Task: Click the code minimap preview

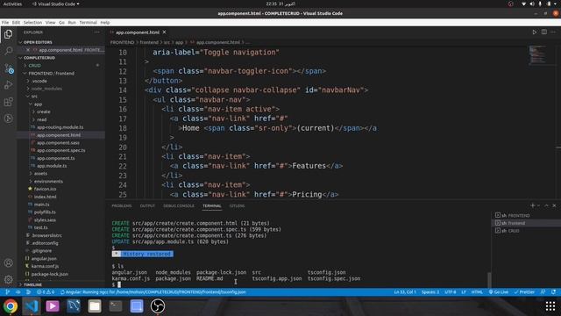Action: pos(537,54)
